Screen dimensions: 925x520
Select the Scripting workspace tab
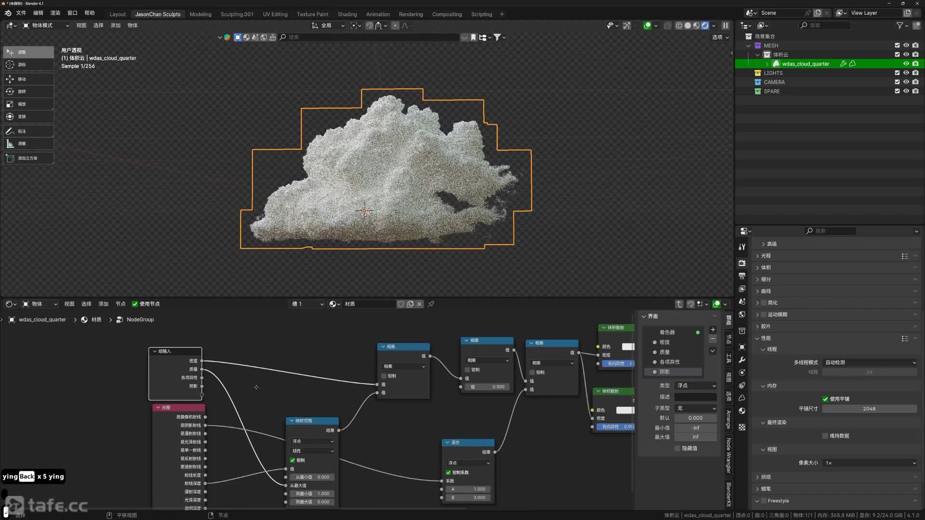tap(481, 14)
